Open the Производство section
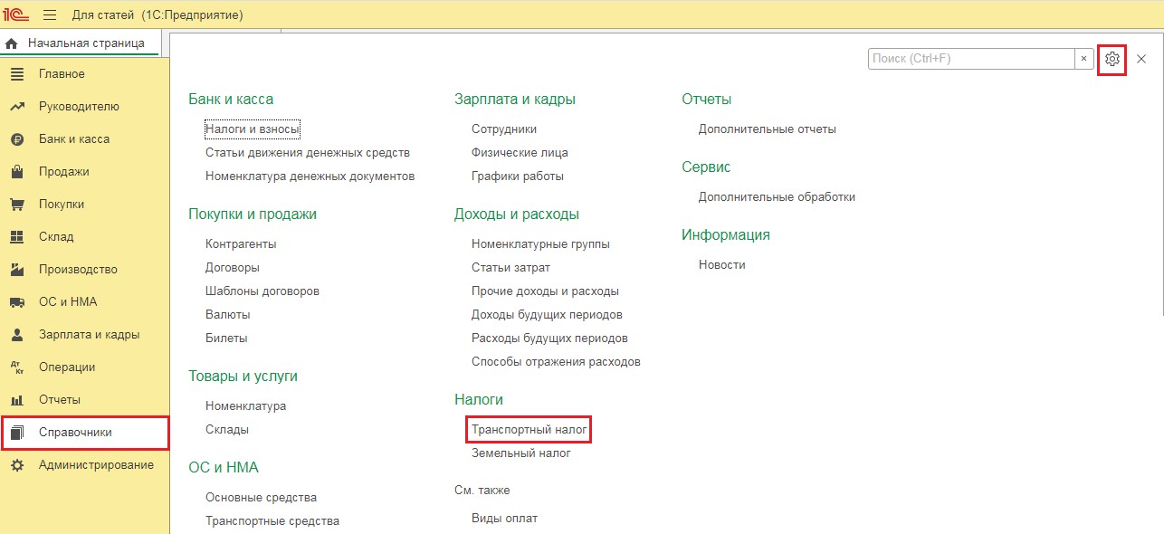 coord(79,270)
